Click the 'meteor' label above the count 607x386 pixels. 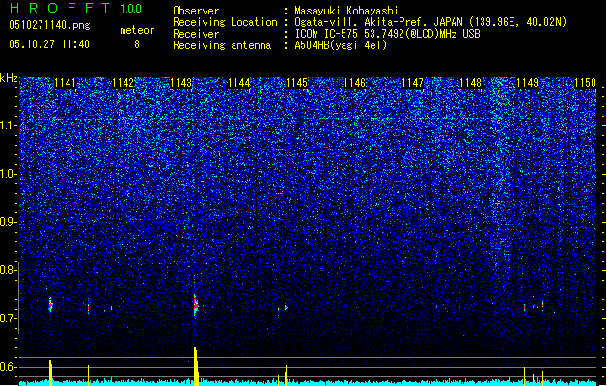(x=137, y=30)
